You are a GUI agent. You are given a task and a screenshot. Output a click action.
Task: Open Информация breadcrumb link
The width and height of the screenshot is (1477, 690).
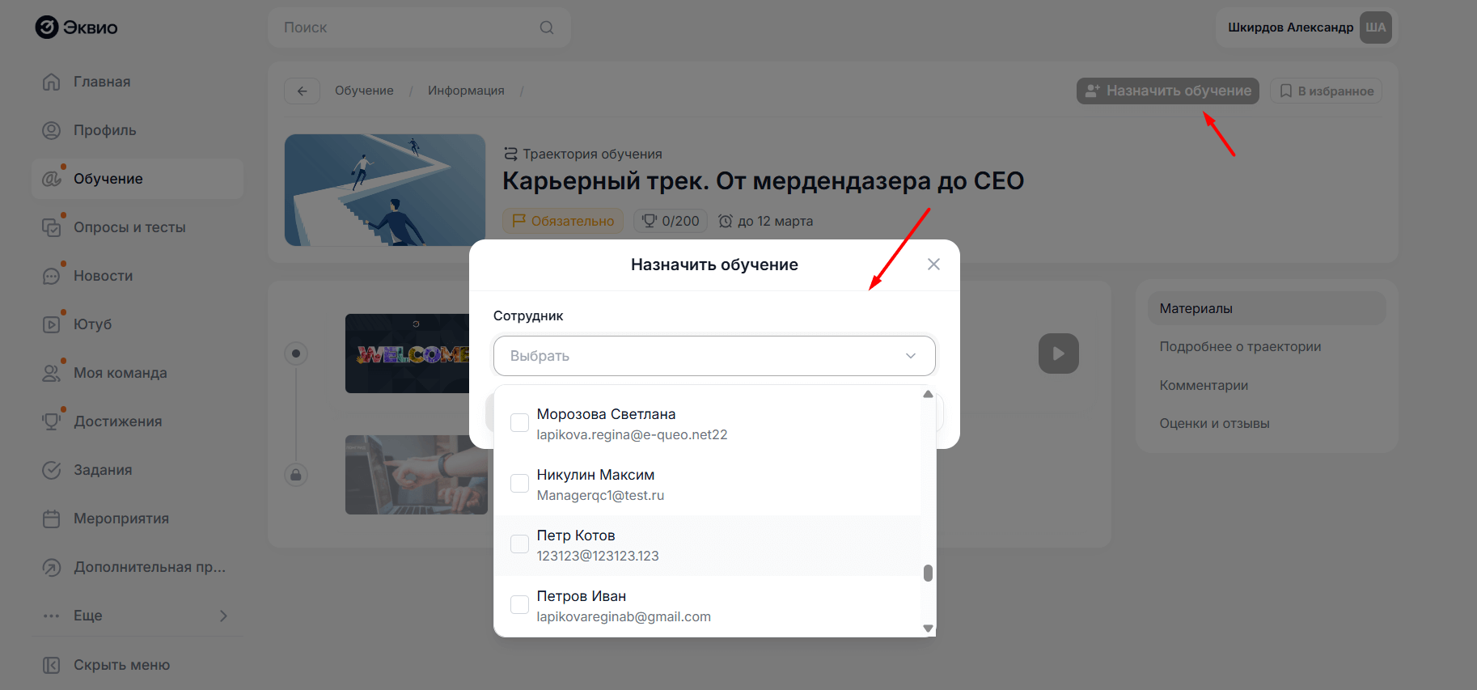click(466, 91)
